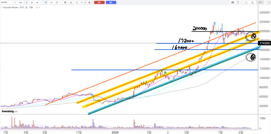
Task: Load a chart layout via cloud icon
Action: (246, 3)
